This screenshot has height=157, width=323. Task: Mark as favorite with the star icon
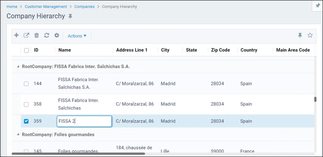pos(310,35)
